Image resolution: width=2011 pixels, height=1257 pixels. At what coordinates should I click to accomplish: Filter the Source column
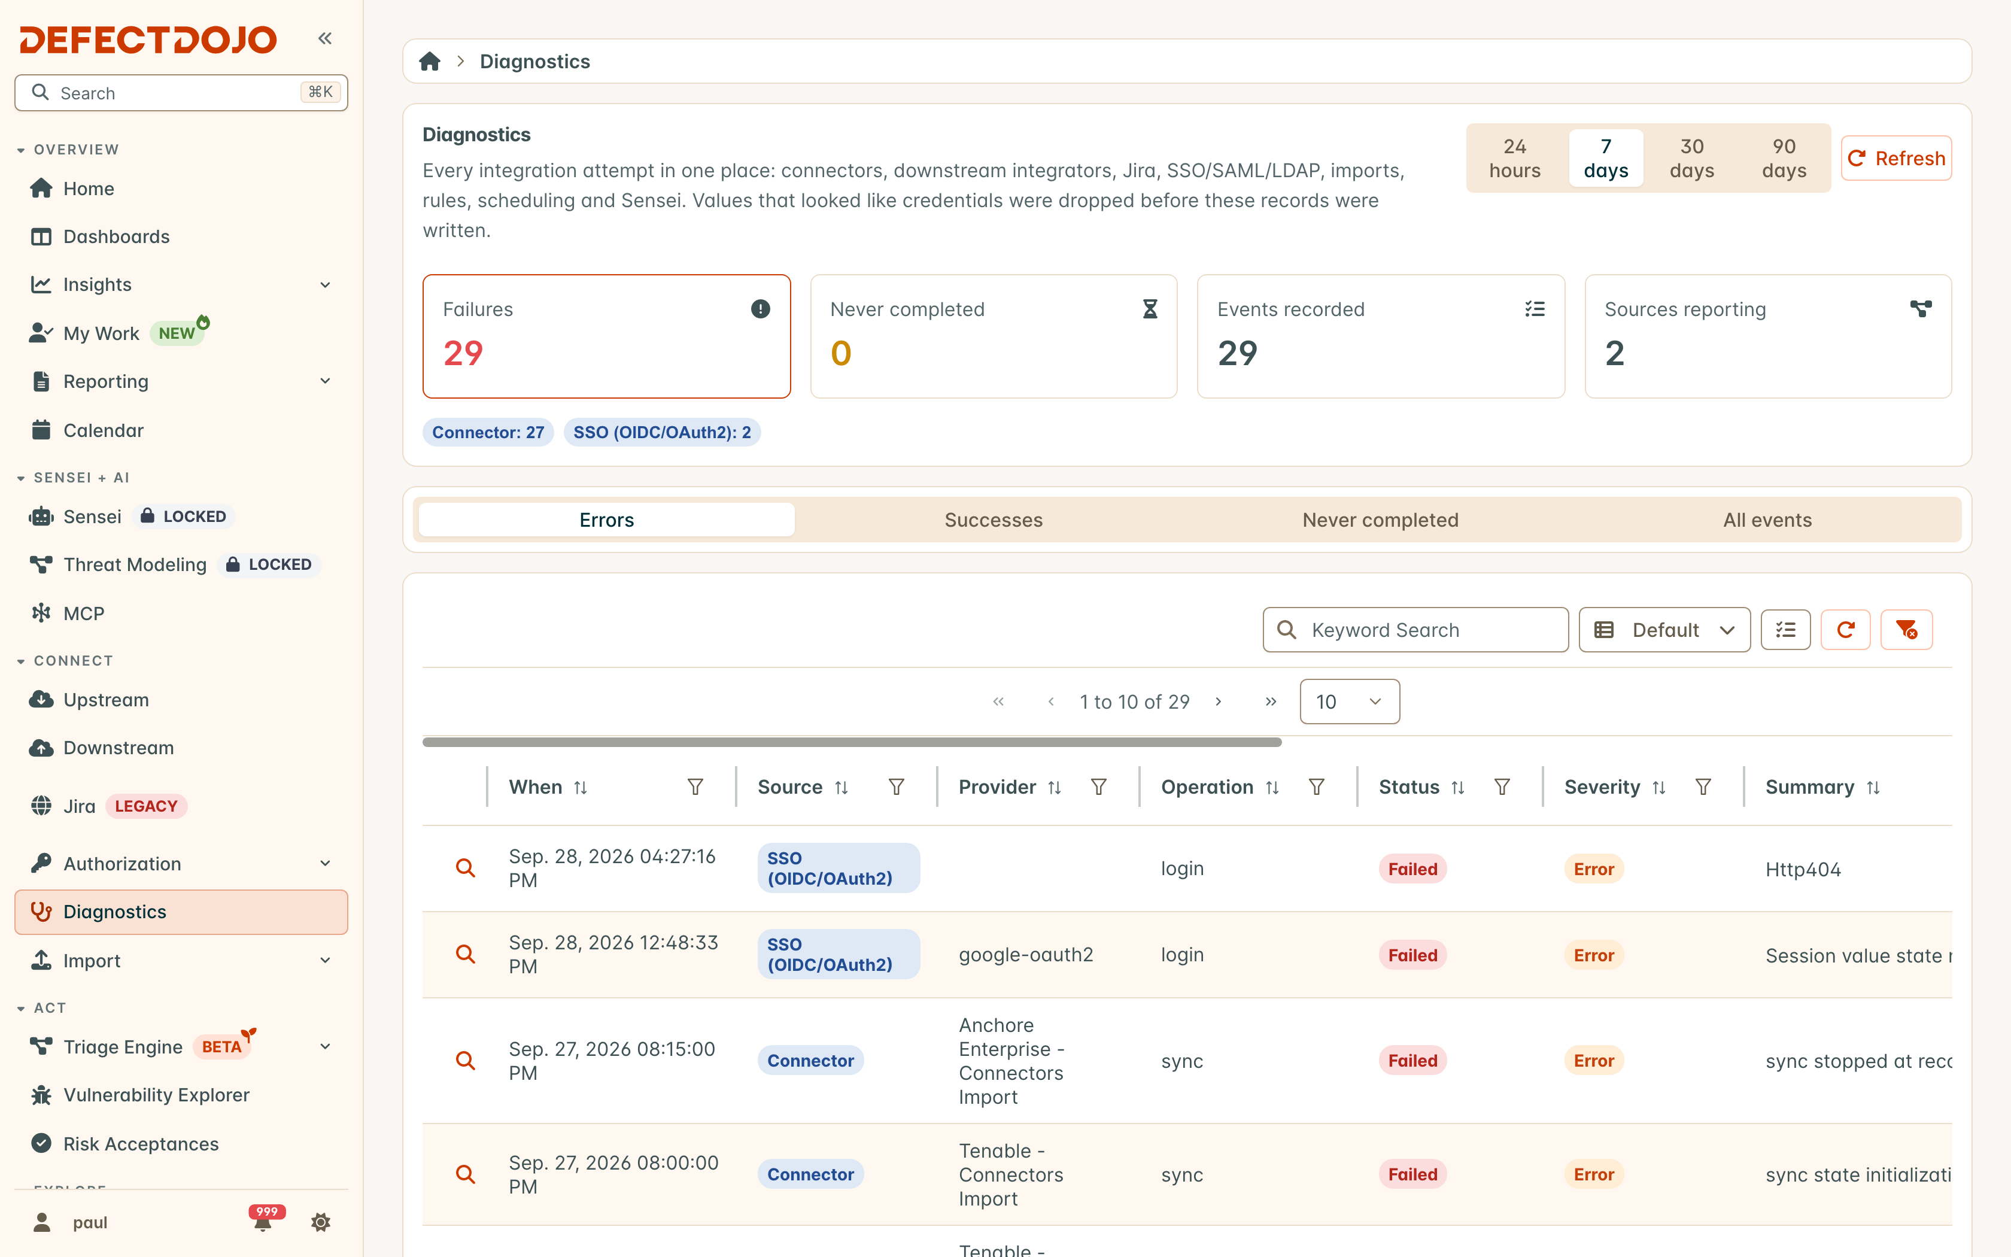coord(897,787)
